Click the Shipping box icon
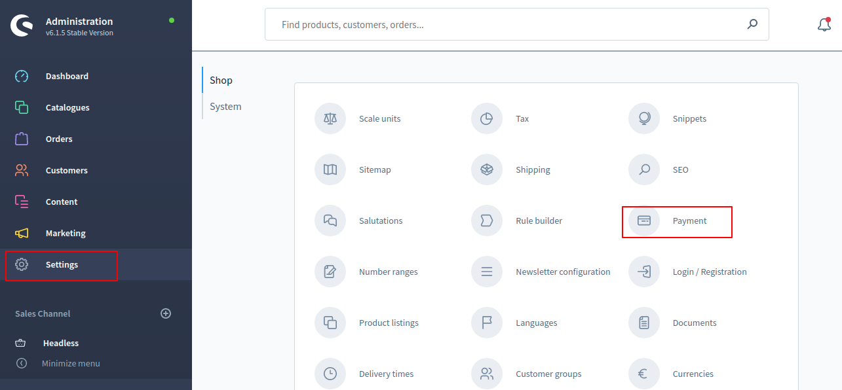The image size is (842, 390). coord(487,170)
